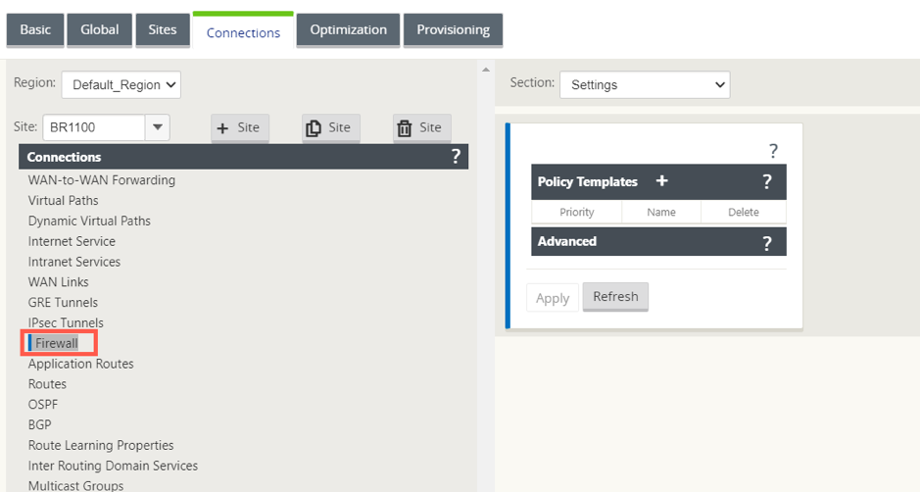The height and width of the screenshot is (492, 920).
Task: Click the Name column header
Action: (x=661, y=212)
